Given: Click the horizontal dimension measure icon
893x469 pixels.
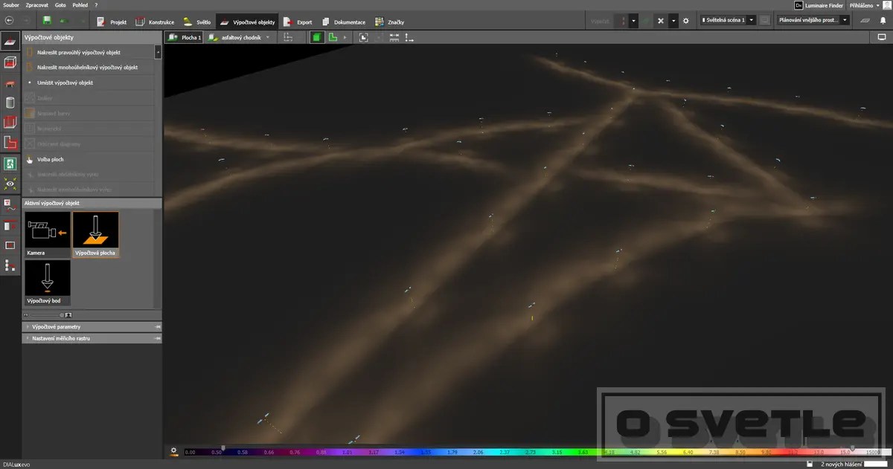Looking at the screenshot, I should click(x=394, y=36).
